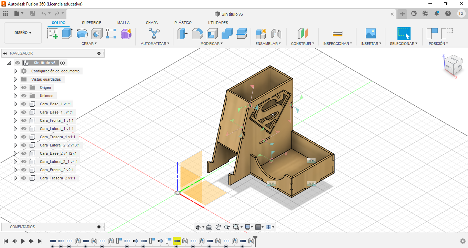Select the Press Pull tool

point(182,34)
